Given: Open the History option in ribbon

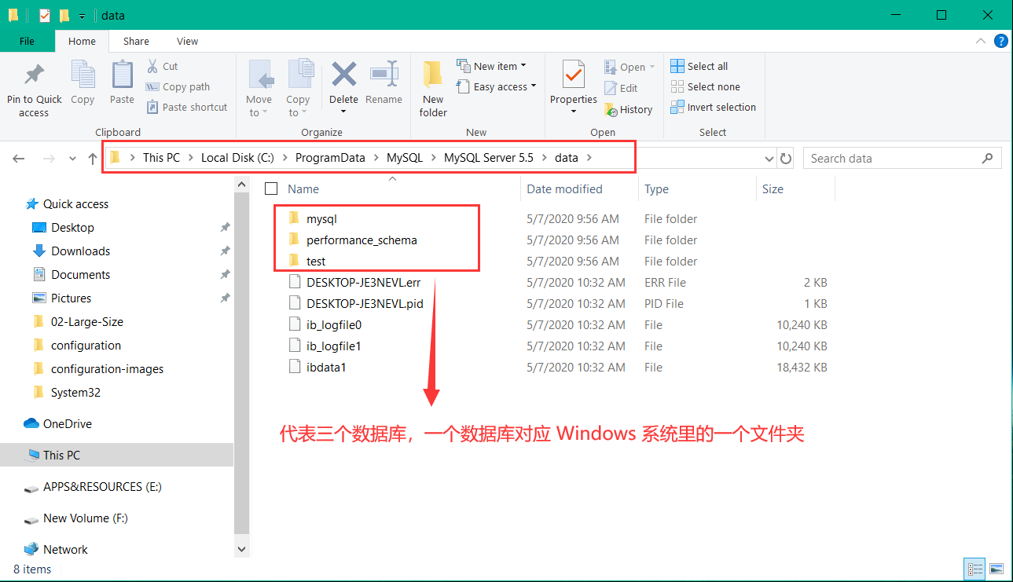Looking at the screenshot, I should 629,110.
